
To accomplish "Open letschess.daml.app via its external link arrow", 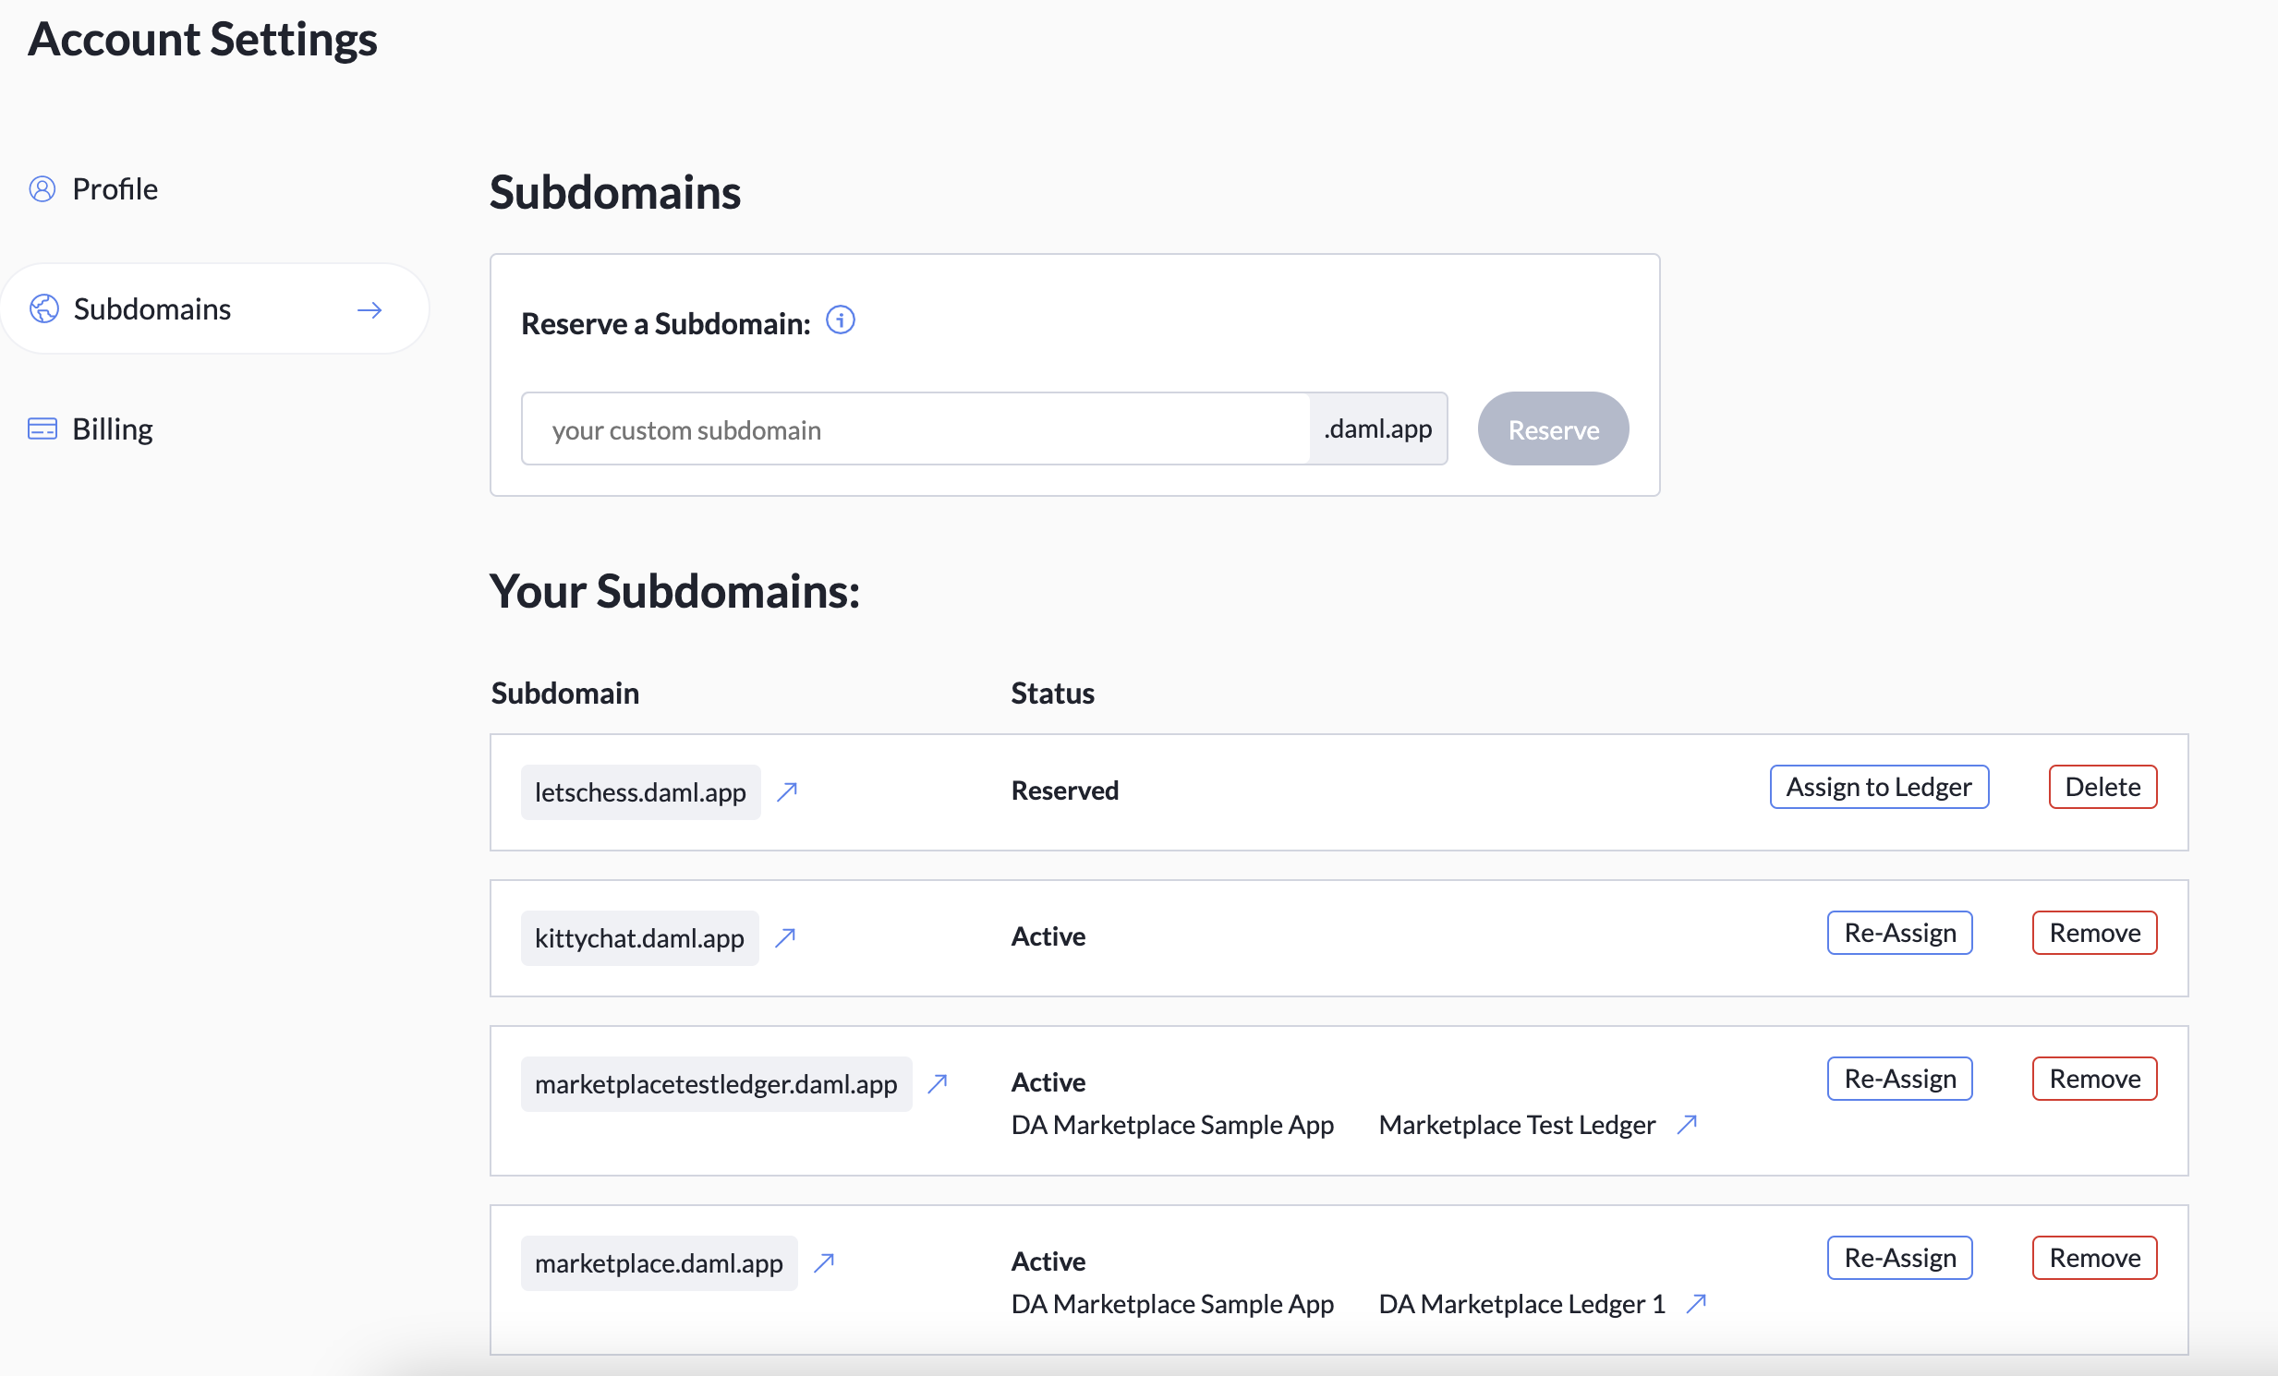I will coord(787,791).
